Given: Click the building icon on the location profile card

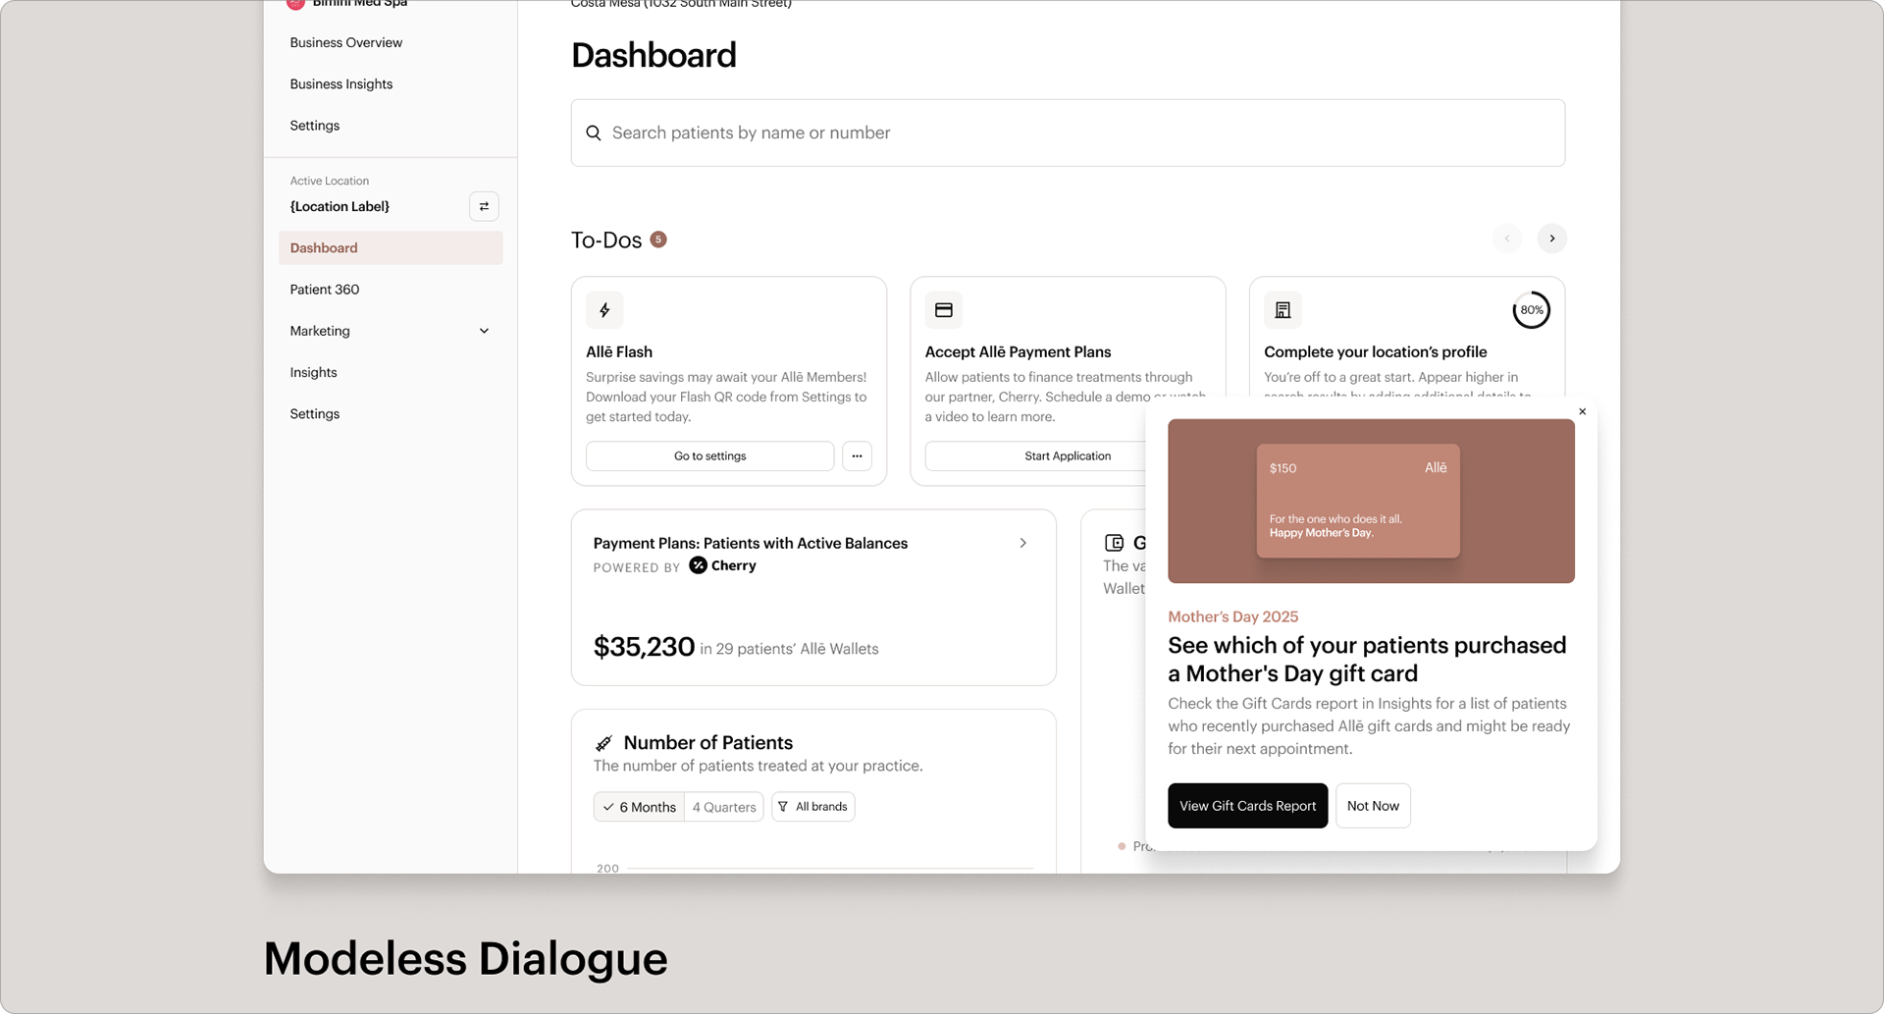Looking at the screenshot, I should point(1282,309).
